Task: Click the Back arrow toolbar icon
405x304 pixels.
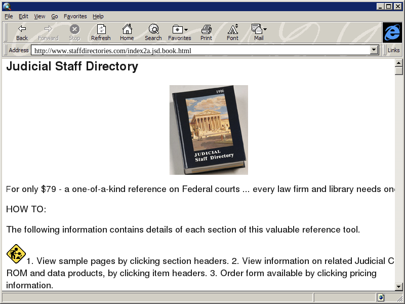Action: coord(22,29)
